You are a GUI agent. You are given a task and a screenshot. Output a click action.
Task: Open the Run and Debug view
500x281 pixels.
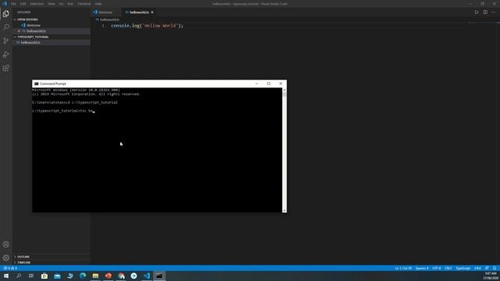click(5, 55)
